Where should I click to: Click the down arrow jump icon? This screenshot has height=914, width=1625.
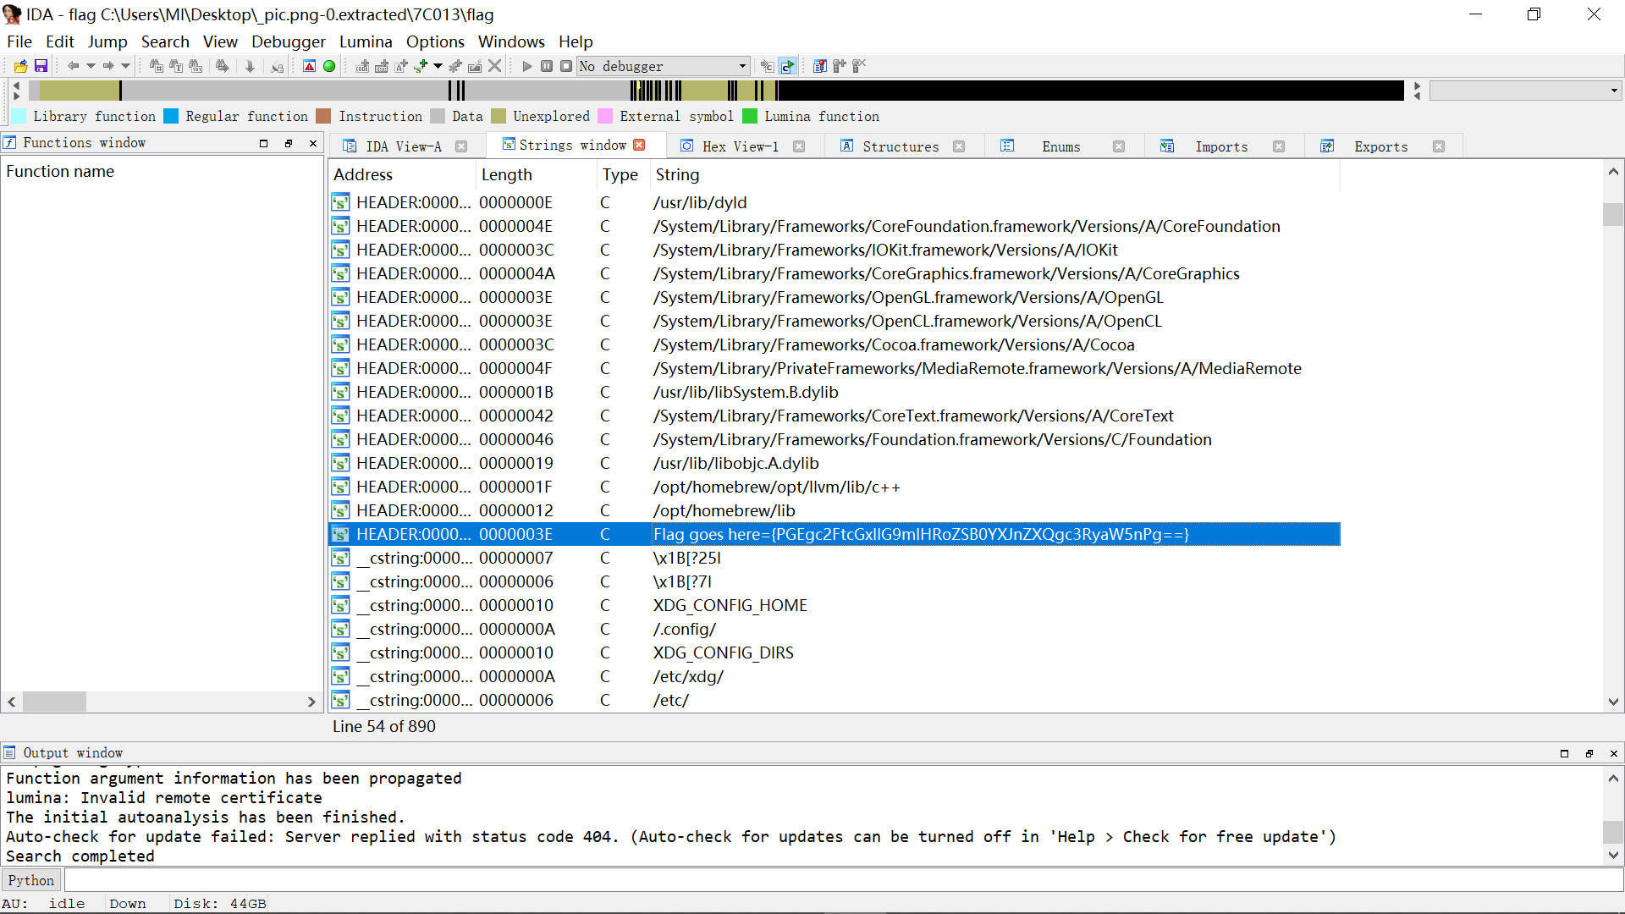(x=250, y=66)
